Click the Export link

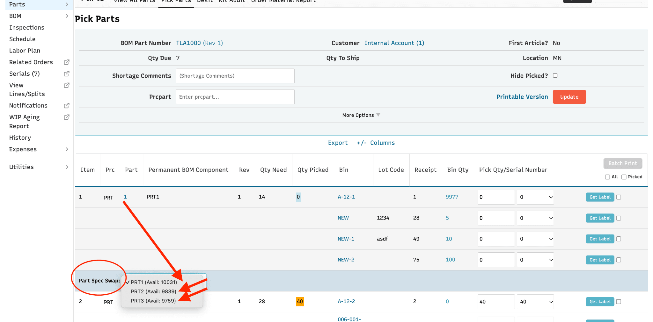pos(338,143)
